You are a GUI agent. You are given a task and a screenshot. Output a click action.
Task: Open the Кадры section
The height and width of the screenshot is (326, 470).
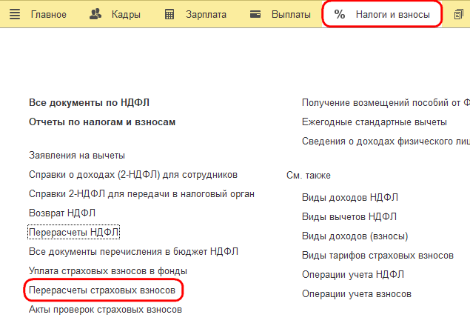[x=126, y=14]
